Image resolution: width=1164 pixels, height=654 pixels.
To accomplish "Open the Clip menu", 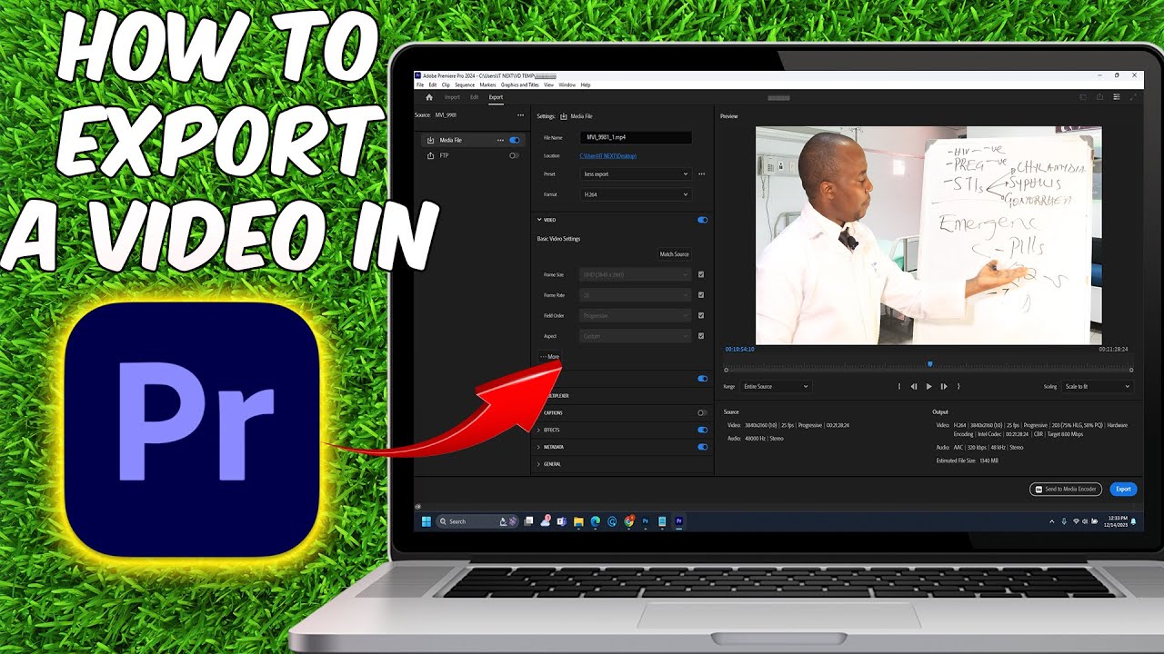I will tap(446, 84).
